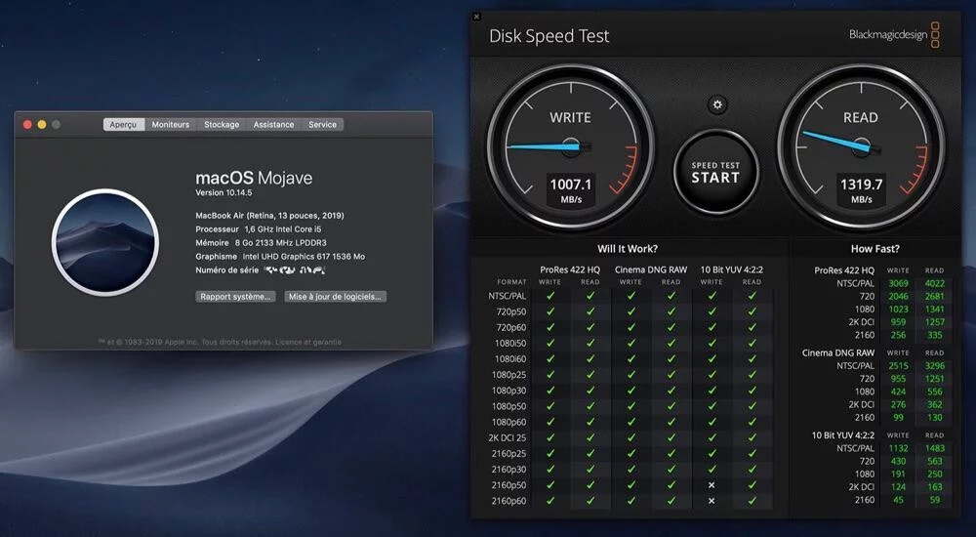Click Cinema DNG RAW read value 3296
This screenshot has height=537, width=976.
934,366
